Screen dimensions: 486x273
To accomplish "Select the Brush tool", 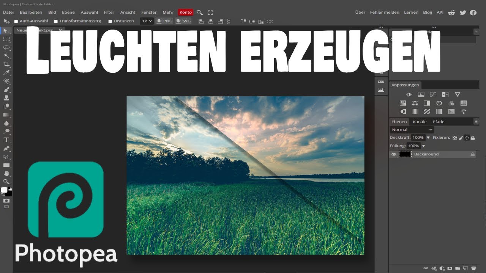I will pos(6,90).
